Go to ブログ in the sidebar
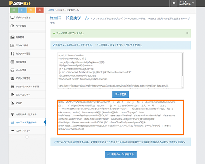This screenshot has width=205, height=164. 27,103
